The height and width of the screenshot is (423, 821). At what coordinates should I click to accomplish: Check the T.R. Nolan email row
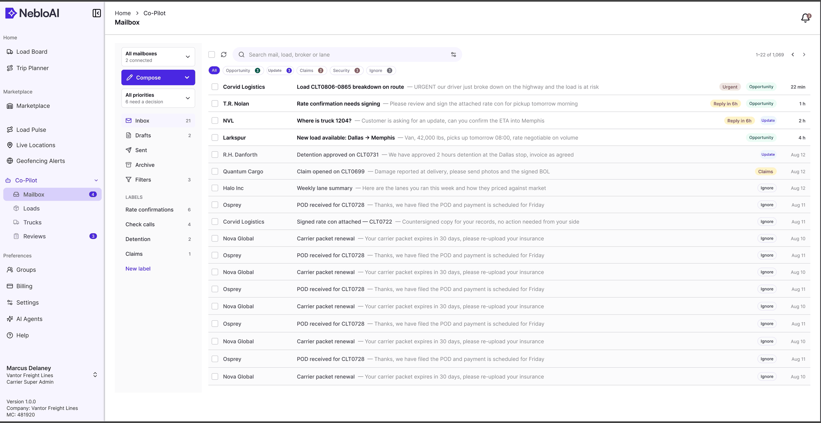[215, 104]
